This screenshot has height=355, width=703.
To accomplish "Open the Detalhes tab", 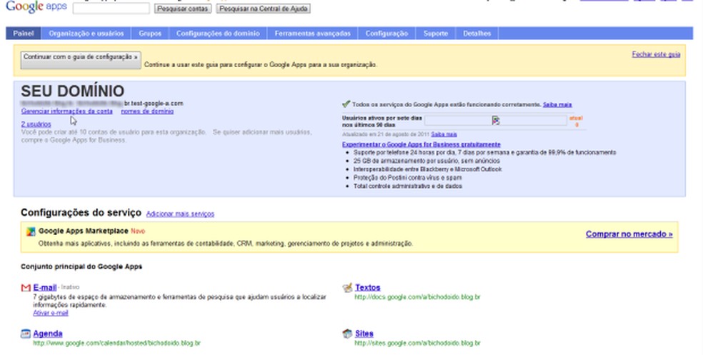I will pos(477,33).
